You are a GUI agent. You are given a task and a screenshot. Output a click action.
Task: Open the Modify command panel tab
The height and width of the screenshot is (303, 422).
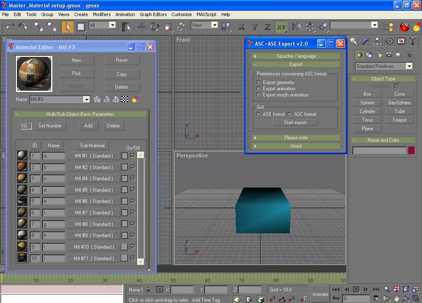[x=365, y=41]
